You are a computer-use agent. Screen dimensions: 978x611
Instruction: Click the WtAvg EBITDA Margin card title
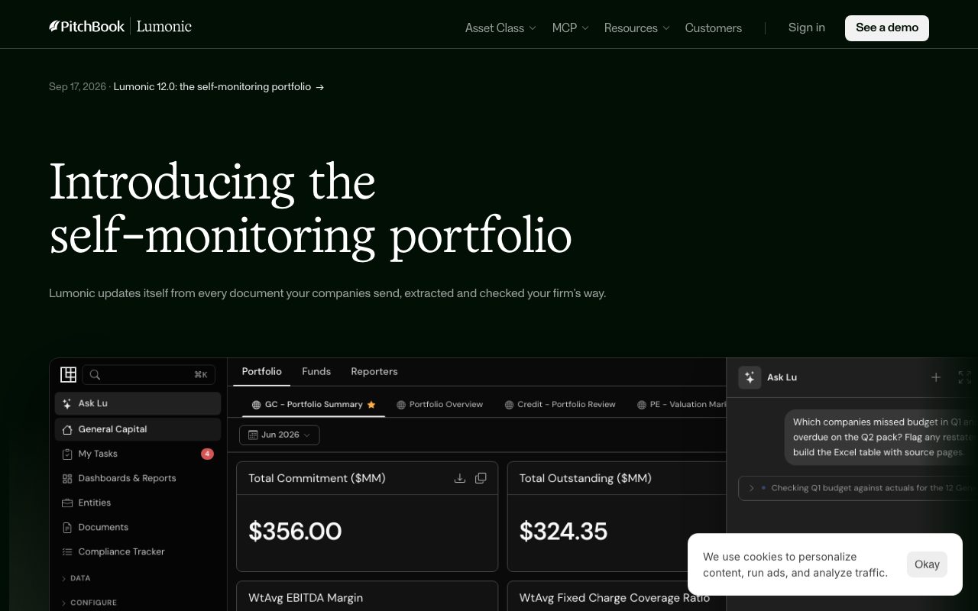tap(306, 598)
